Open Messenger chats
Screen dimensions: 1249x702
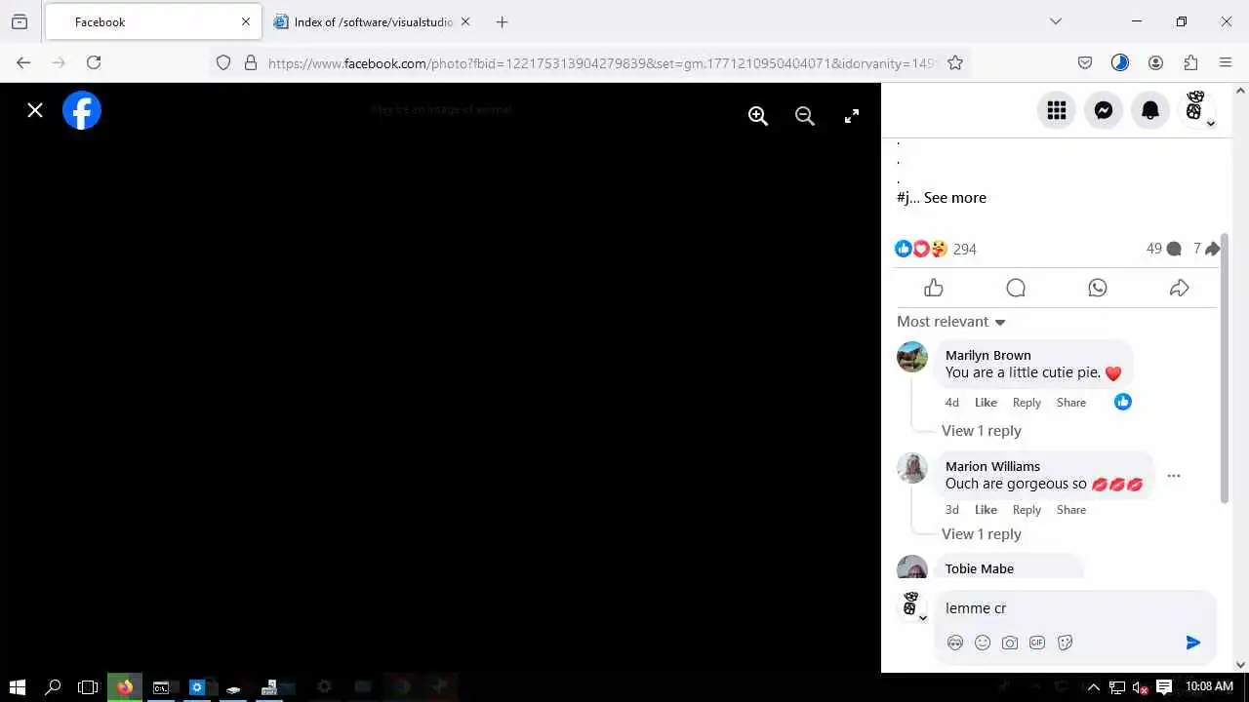pyautogui.click(x=1104, y=110)
